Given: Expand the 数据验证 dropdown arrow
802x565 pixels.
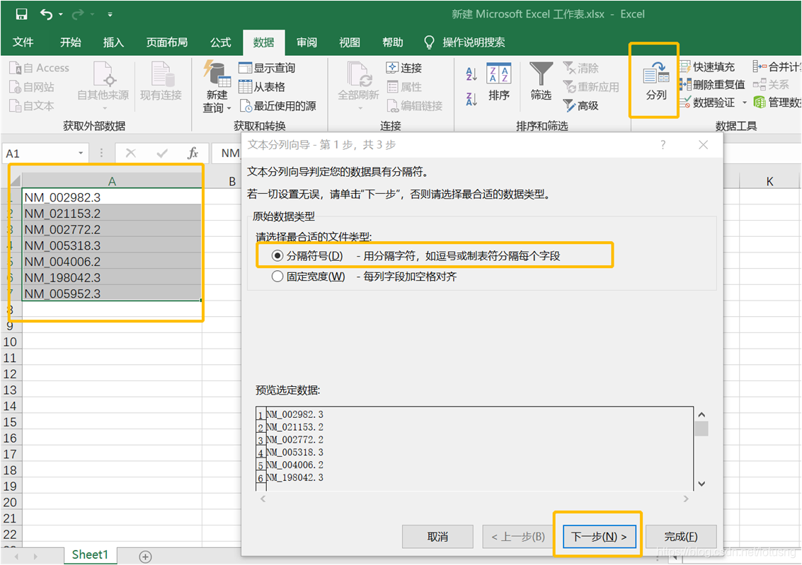Looking at the screenshot, I should tap(744, 103).
